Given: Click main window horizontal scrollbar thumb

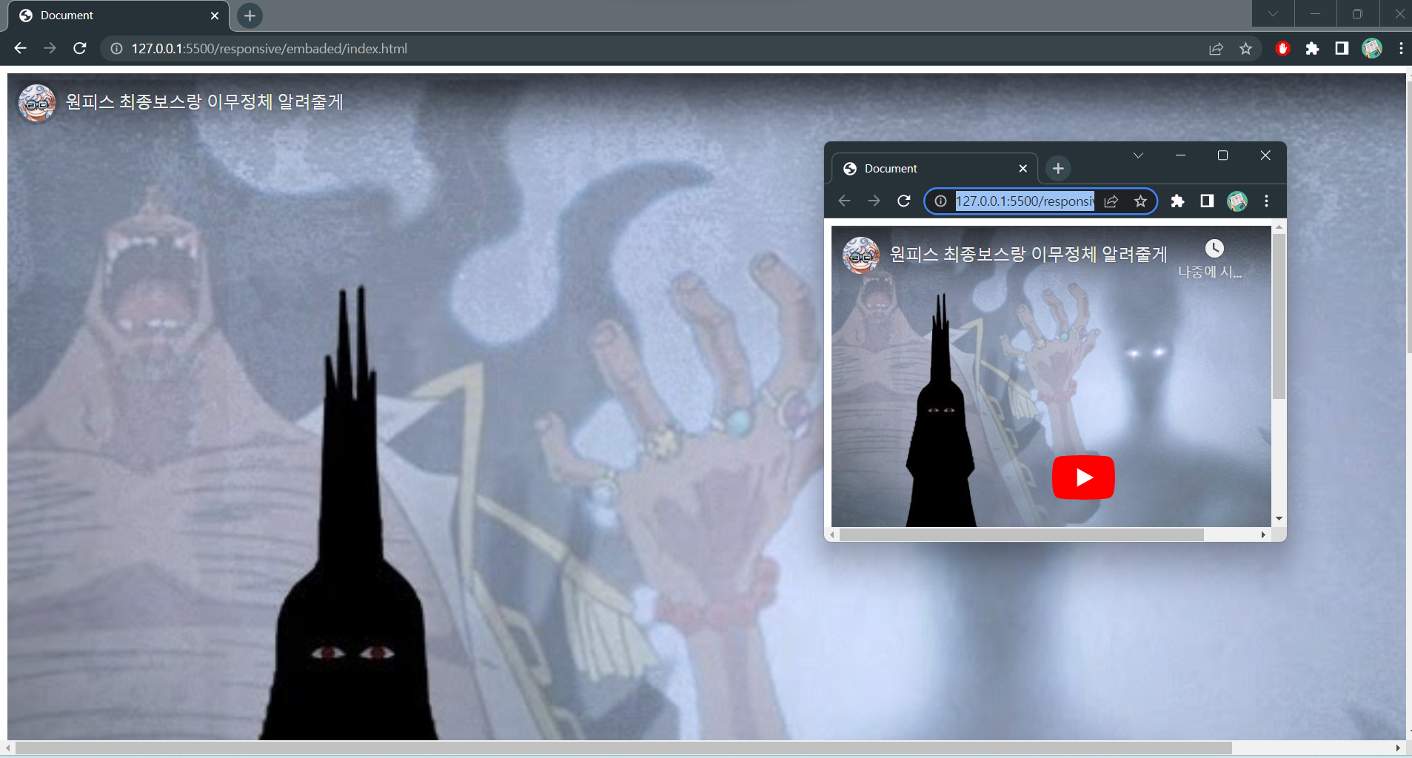Looking at the screenshot, I should coord(623,748).
